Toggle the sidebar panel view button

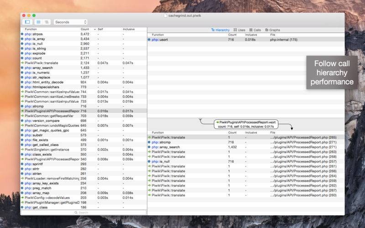click(27, 22)
